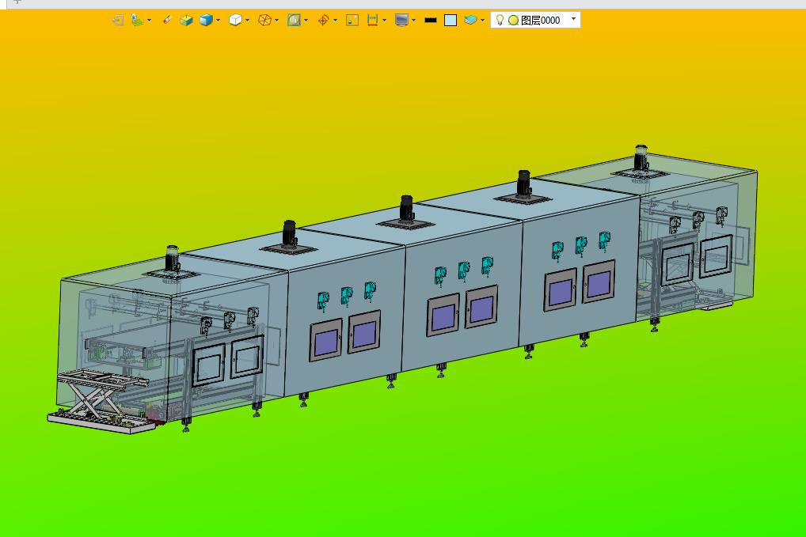
Task: Click the yellow box with blue top icon
Action: [186, 20]
